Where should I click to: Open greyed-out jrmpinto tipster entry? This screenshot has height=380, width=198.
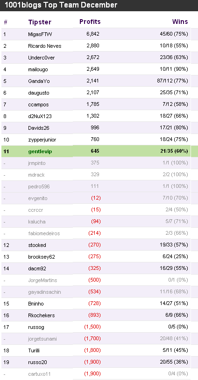(x=37, y=163)
